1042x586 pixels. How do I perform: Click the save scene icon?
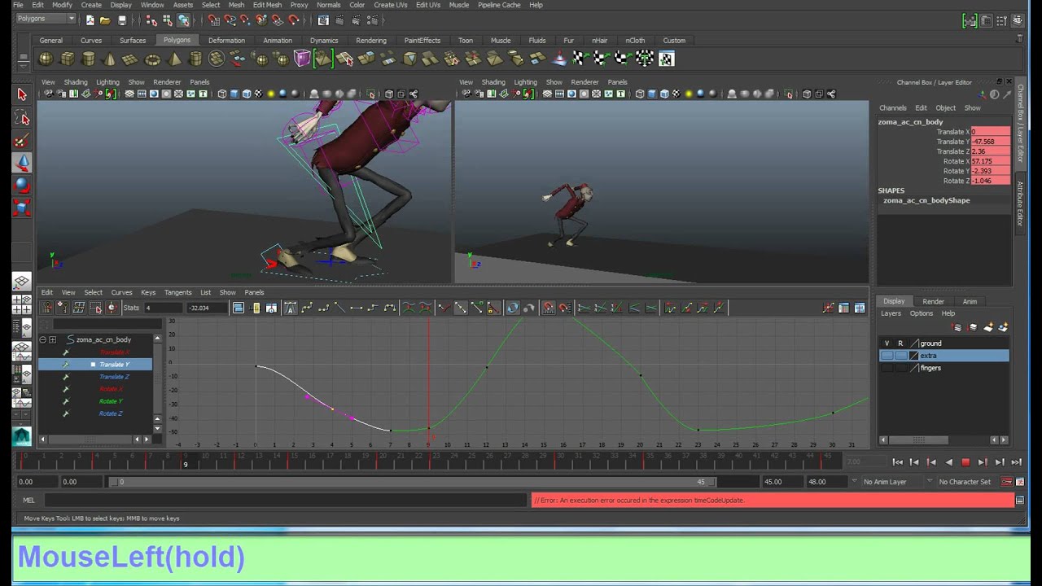point(122,20)
